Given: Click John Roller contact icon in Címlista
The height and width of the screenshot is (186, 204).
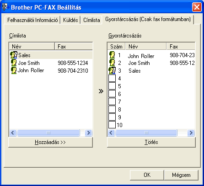Looking at the screenshot, I should coord(14,70).
